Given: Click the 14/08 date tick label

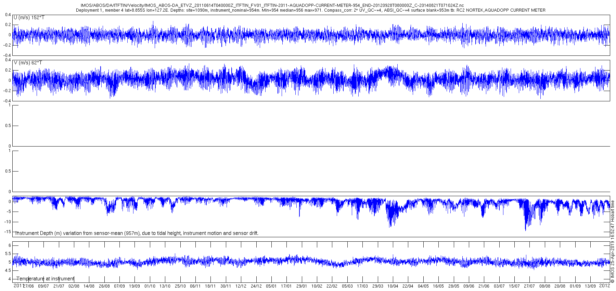Looking at the screenshot, I should pos(89,286).
